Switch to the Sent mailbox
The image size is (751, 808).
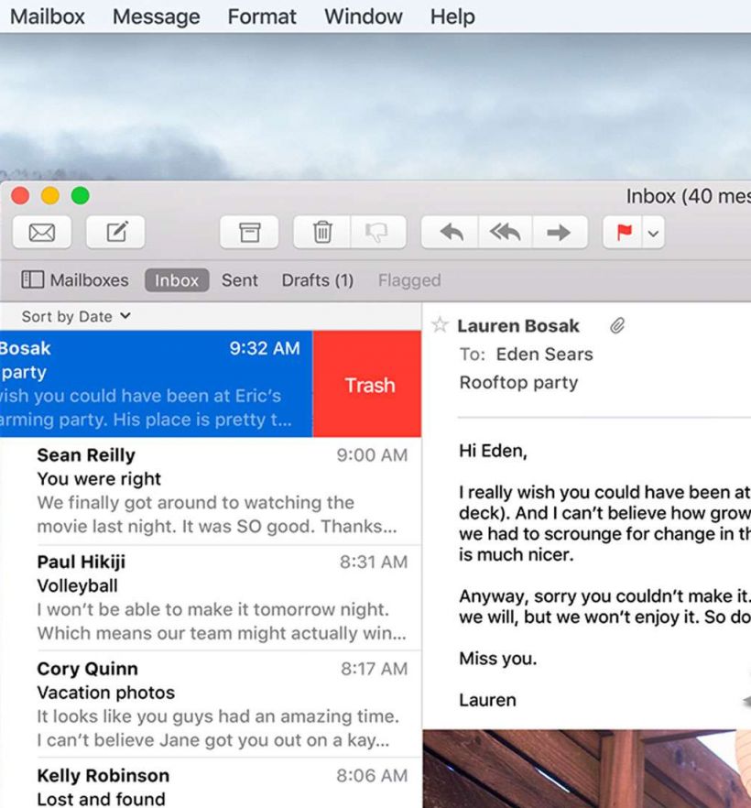(x=239, y=280)
